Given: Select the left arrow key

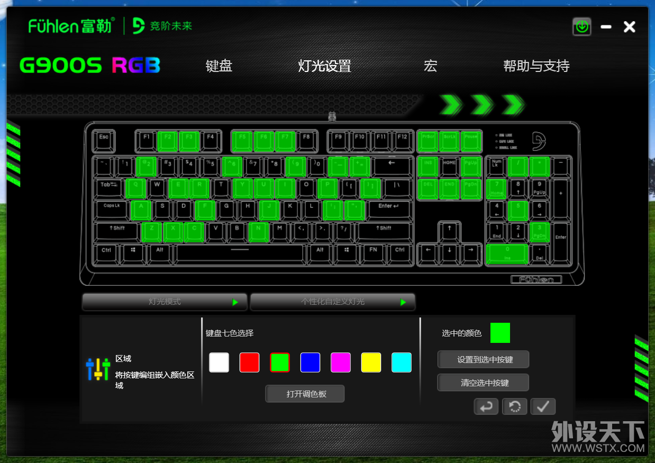Looking at the screenshot, I should [x=428, y=253].
